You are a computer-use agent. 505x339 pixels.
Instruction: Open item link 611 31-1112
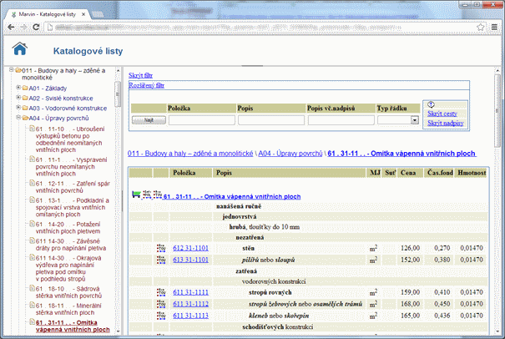(190, 304)
